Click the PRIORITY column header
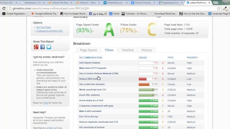Image resolution: width=230 pixels, height=129 pixels. (x=192, y=58)
